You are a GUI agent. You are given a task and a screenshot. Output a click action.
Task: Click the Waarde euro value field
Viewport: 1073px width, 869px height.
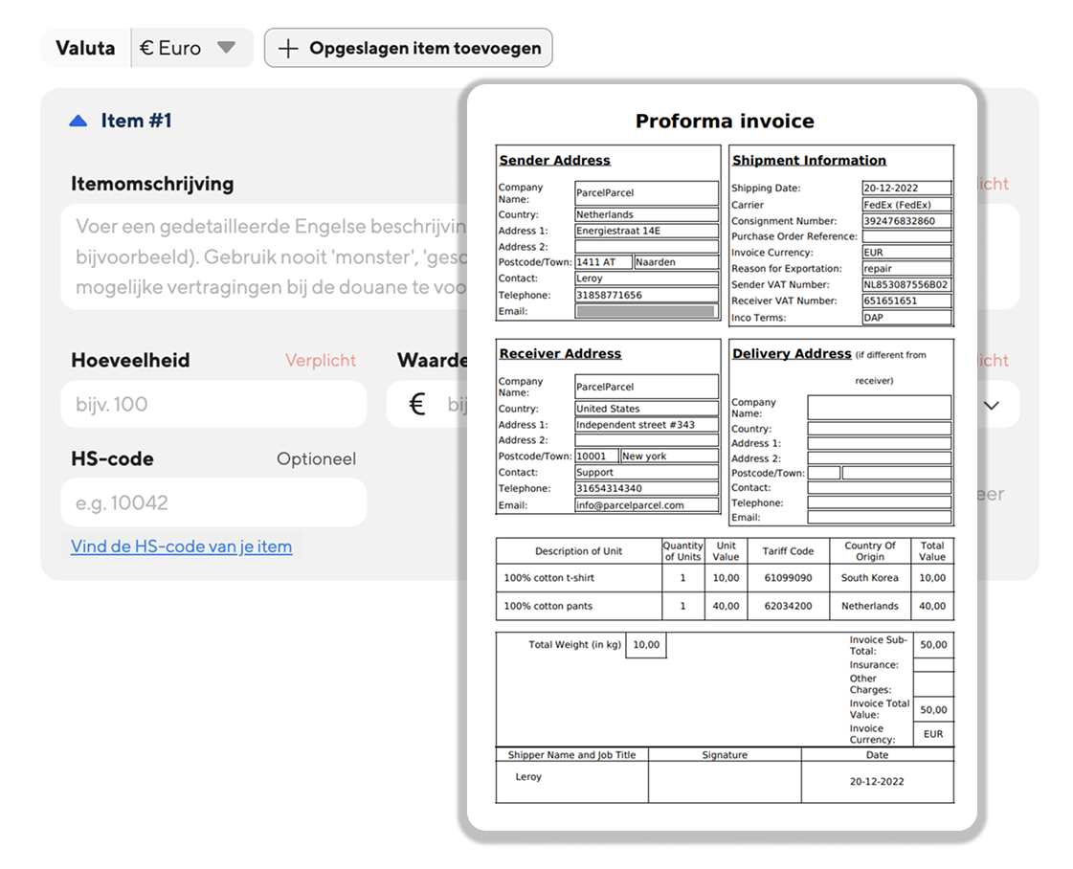click(x=428, y=405)
